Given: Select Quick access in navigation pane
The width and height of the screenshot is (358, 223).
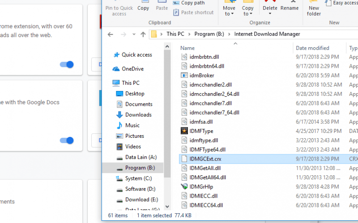Looking at the screenshot, I should [133, 55].
